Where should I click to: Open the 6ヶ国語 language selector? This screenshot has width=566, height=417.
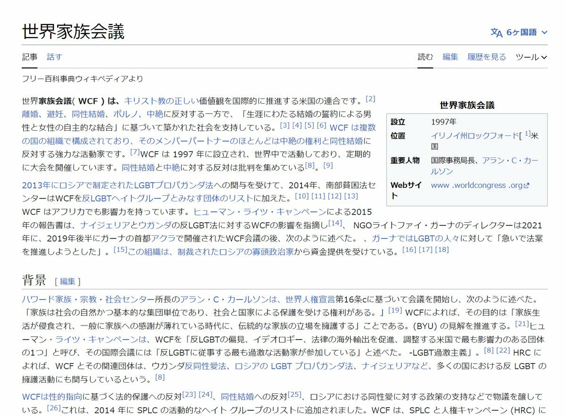pyautogui.click(x=519, y=32)
